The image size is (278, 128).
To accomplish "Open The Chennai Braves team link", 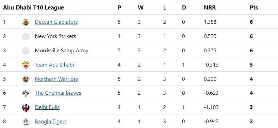I will 58,93.
